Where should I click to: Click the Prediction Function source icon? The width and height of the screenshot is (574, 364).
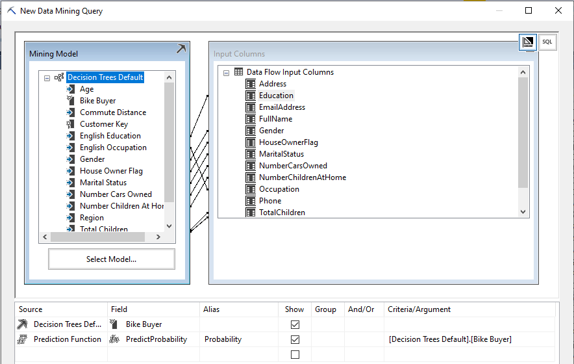coord(23,339)
